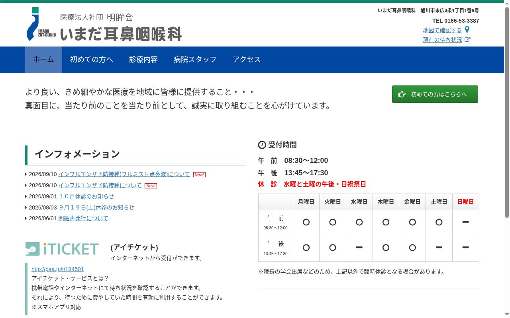The height and width of the screenshot is (318, 510).
Task: Select 病院スタッフ in the navigation bar
Action: (x=195, y=60)
